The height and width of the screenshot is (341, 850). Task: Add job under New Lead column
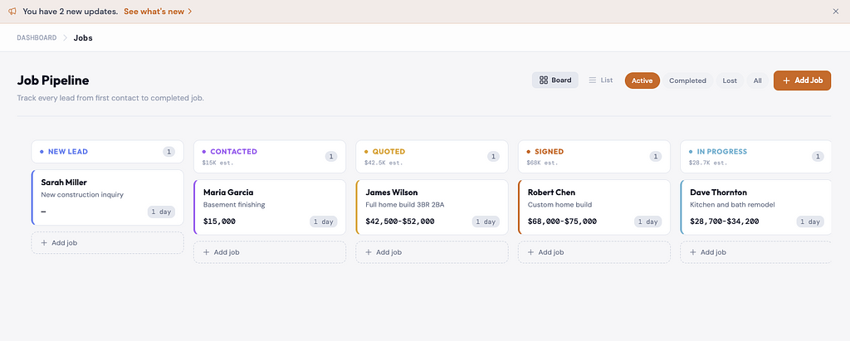[107, 243]
